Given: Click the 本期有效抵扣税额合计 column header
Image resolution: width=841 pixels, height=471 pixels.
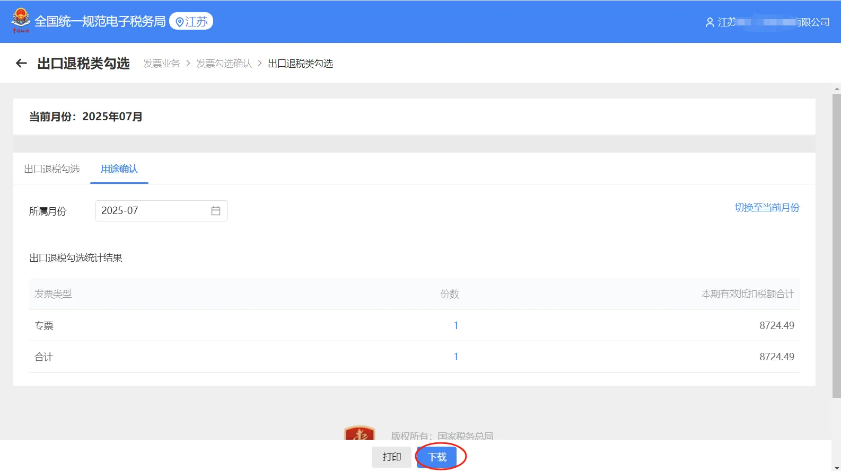Looking at the screenshot, I should (x=748, y=294).
